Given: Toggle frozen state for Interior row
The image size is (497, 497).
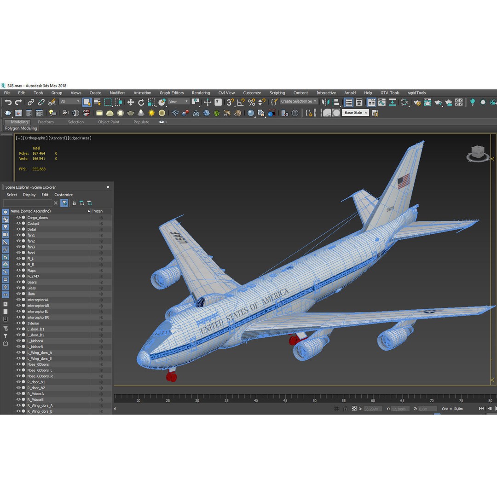Looking at the screenshot, I should click(x=101, y=324).
